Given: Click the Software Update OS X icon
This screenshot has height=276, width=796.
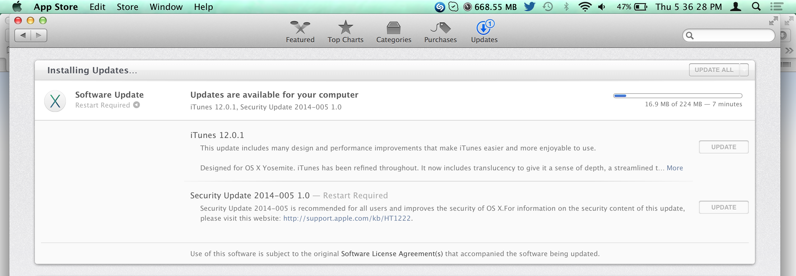Looking at the screenshot, I should pyautogui.click(x=55, y=101).
